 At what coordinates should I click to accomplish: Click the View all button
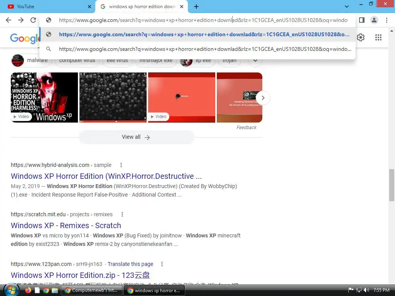coord(136,137)
